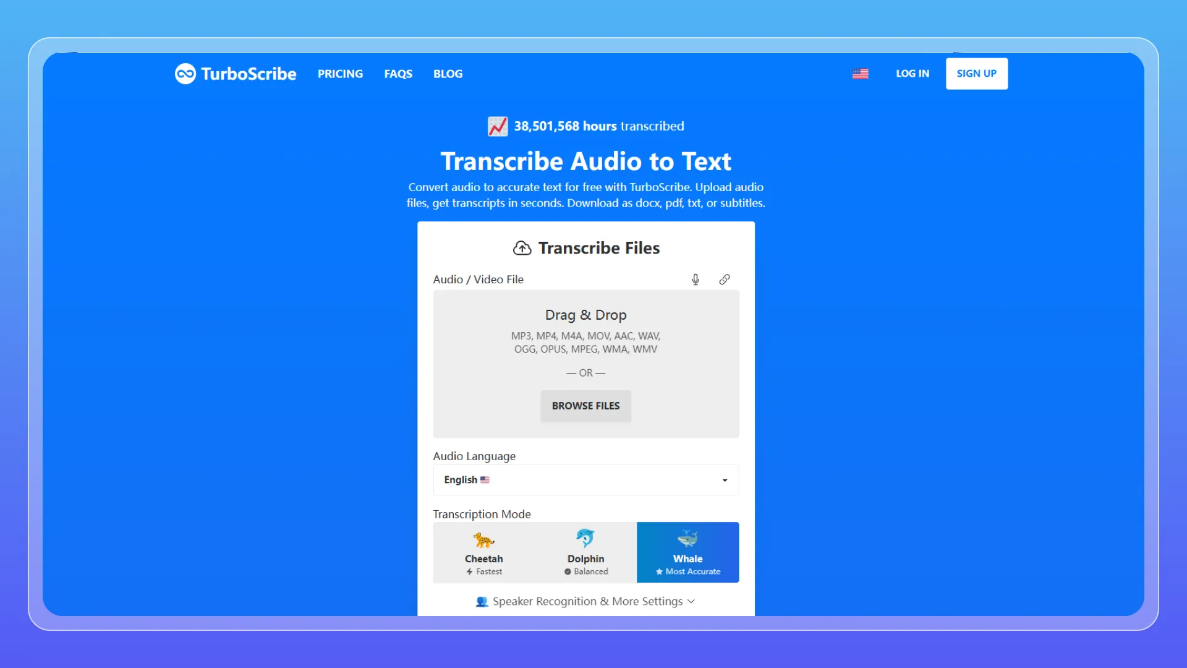Click the Transcription Mode label
The height and width of the screenshot is (668, 1187).
[x=482, y=514]
